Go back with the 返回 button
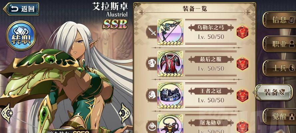 21,9
